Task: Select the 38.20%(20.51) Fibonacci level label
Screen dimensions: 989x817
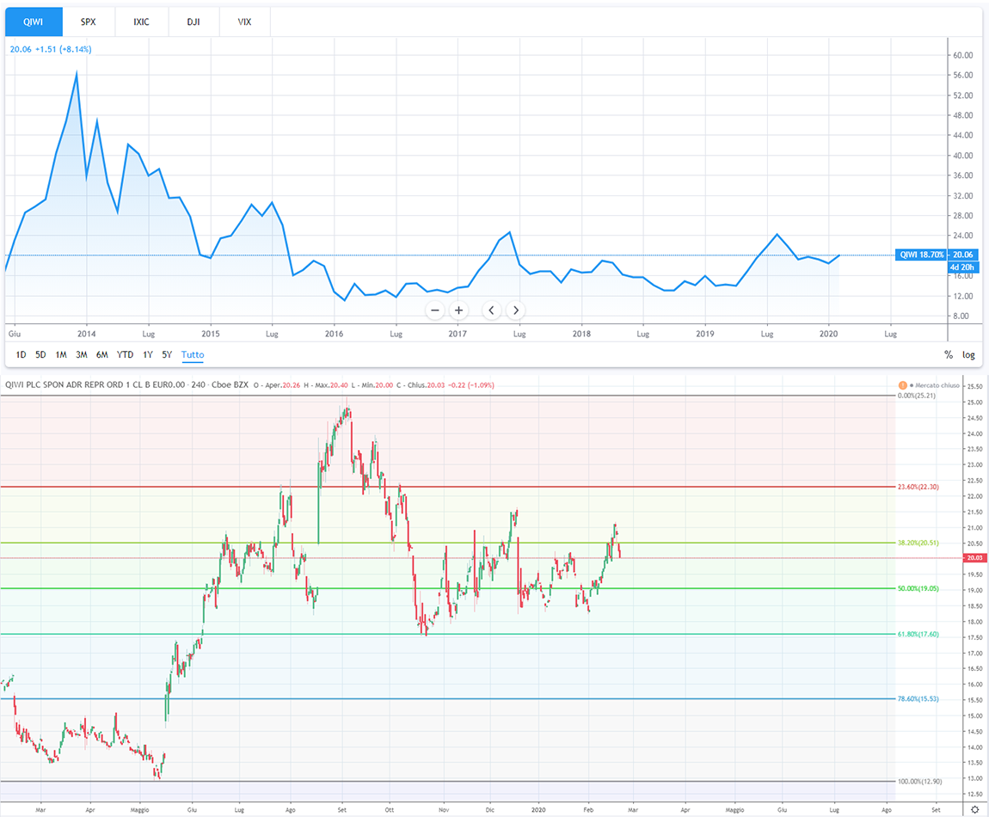Action: click(x=918, y=543)
